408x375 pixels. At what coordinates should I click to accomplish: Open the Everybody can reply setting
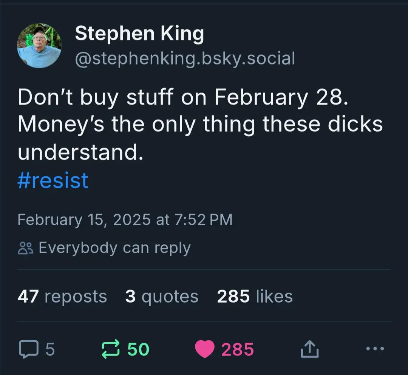coord(104,248)
